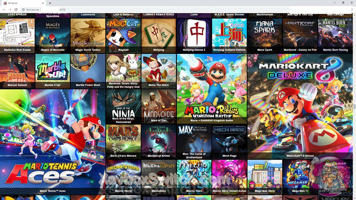Open the MechaNika game thumbnail
The width and height of the screenshot is (356, 200).
(x=159, y=177)
